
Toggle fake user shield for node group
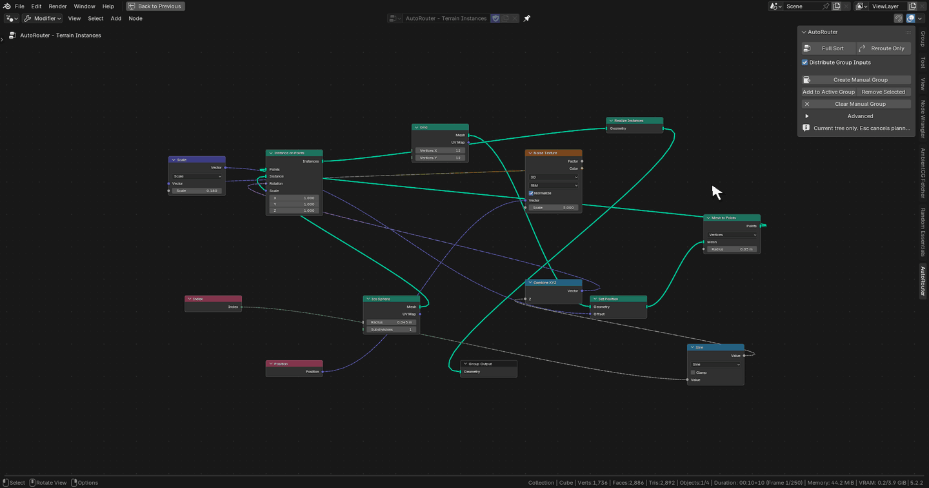pos(495,18)
